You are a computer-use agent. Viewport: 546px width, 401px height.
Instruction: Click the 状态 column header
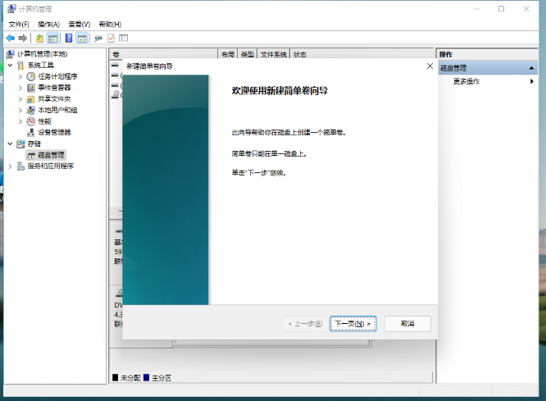(x=300, y=54)
